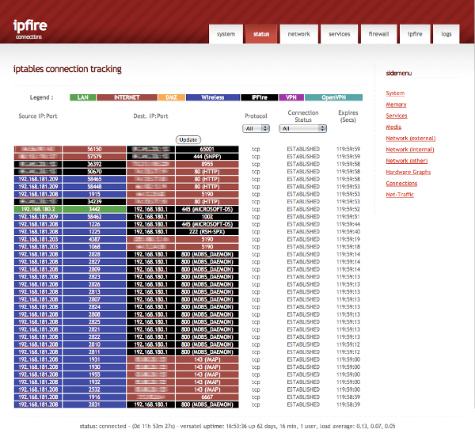Open the services tab

click(x=339, y=34)
